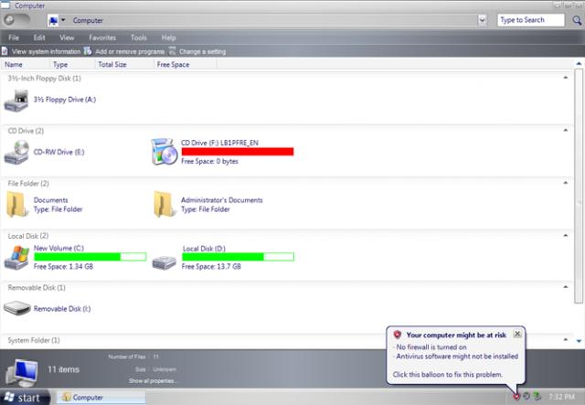Click 'Free Space: 13.7 GB' text
This screenshot has height=405, width=585.
click(211, 267)
